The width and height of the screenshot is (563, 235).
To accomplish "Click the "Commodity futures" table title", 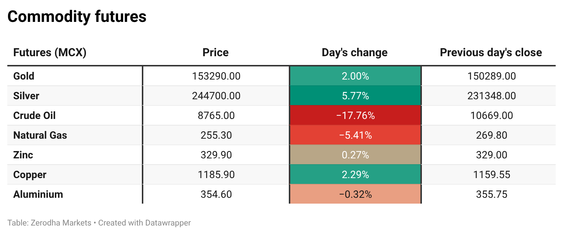I will coord(77,17).
